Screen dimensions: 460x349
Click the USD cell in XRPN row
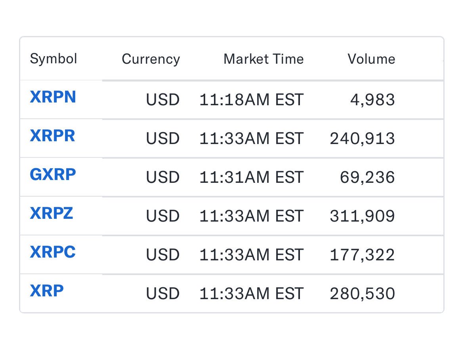162,100
